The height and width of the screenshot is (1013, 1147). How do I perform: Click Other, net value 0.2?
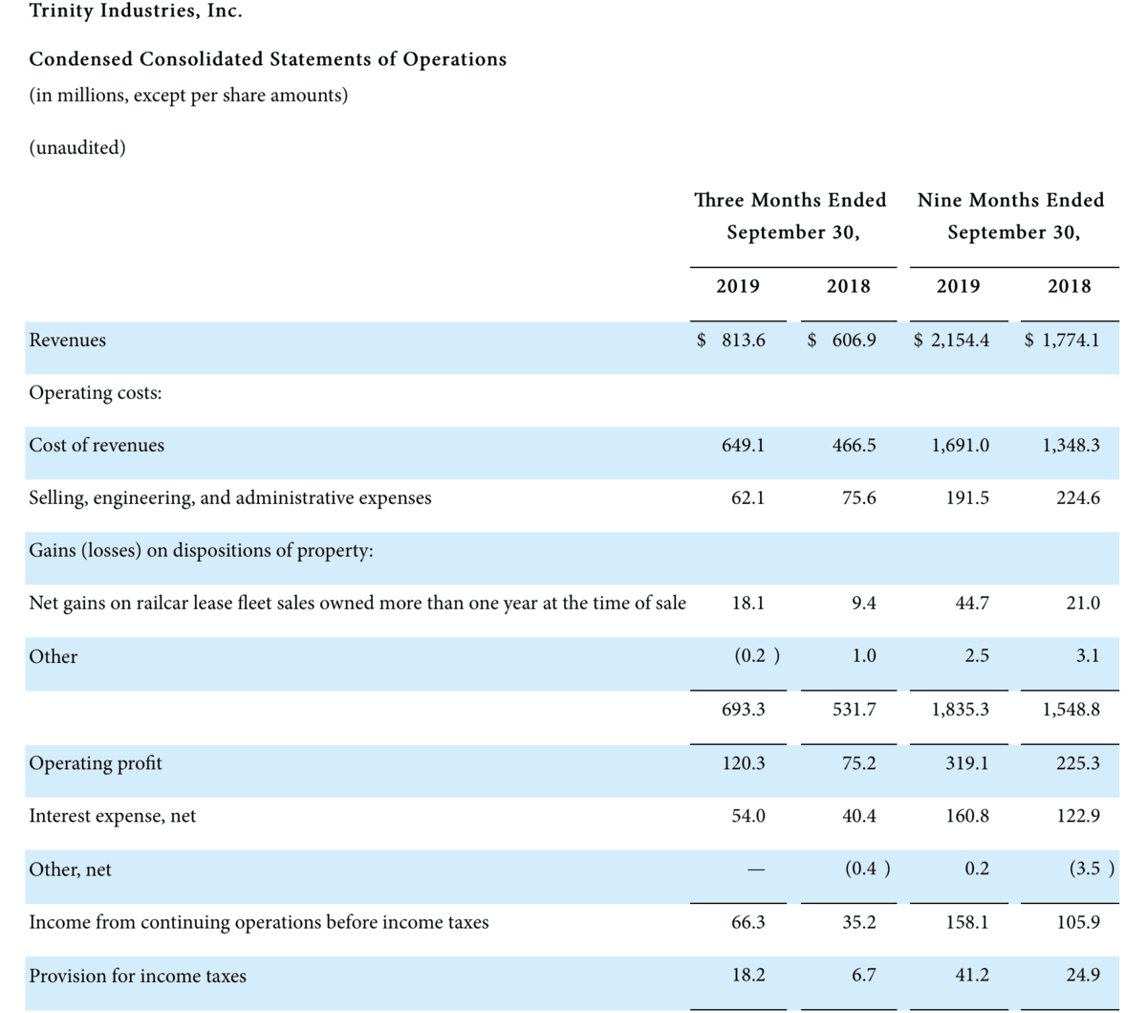point(977,869)
